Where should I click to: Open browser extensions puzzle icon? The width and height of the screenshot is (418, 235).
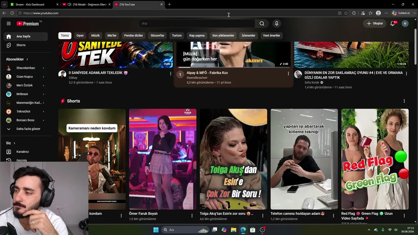[354, 13]
